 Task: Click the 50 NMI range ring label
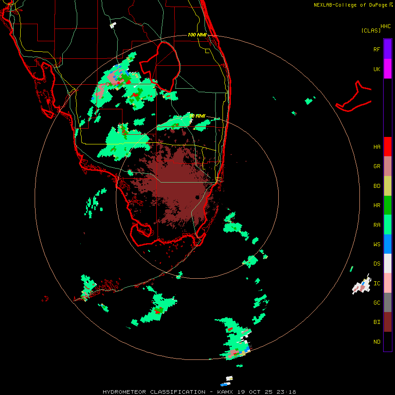coord(197,116)
